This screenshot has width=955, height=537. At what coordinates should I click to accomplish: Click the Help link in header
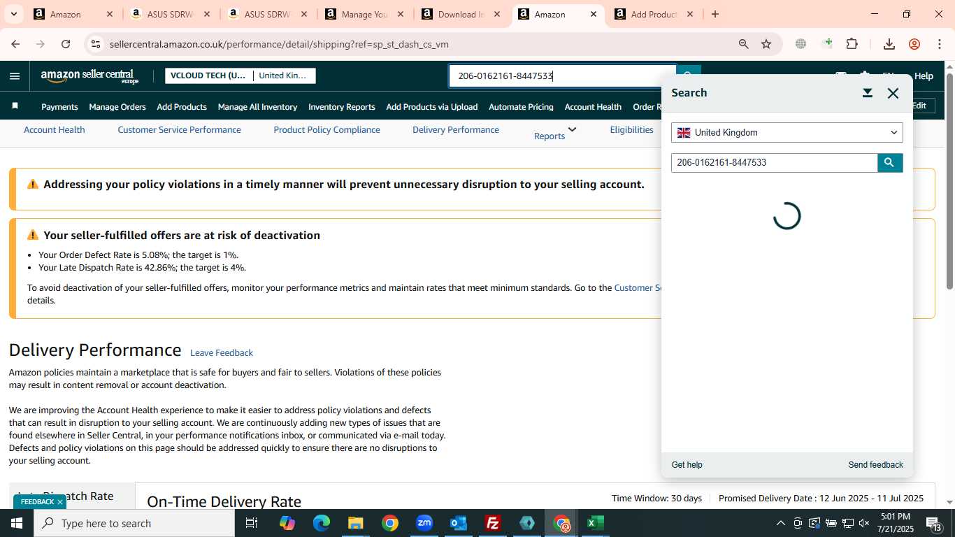point(924,76)
